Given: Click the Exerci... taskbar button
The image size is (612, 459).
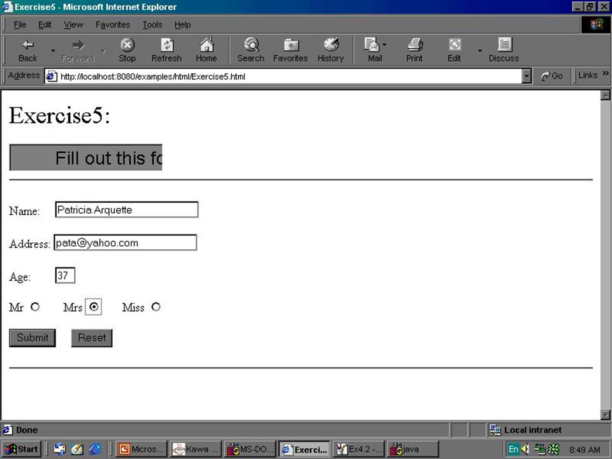Looking at the screenshot, I should (305, 449).
